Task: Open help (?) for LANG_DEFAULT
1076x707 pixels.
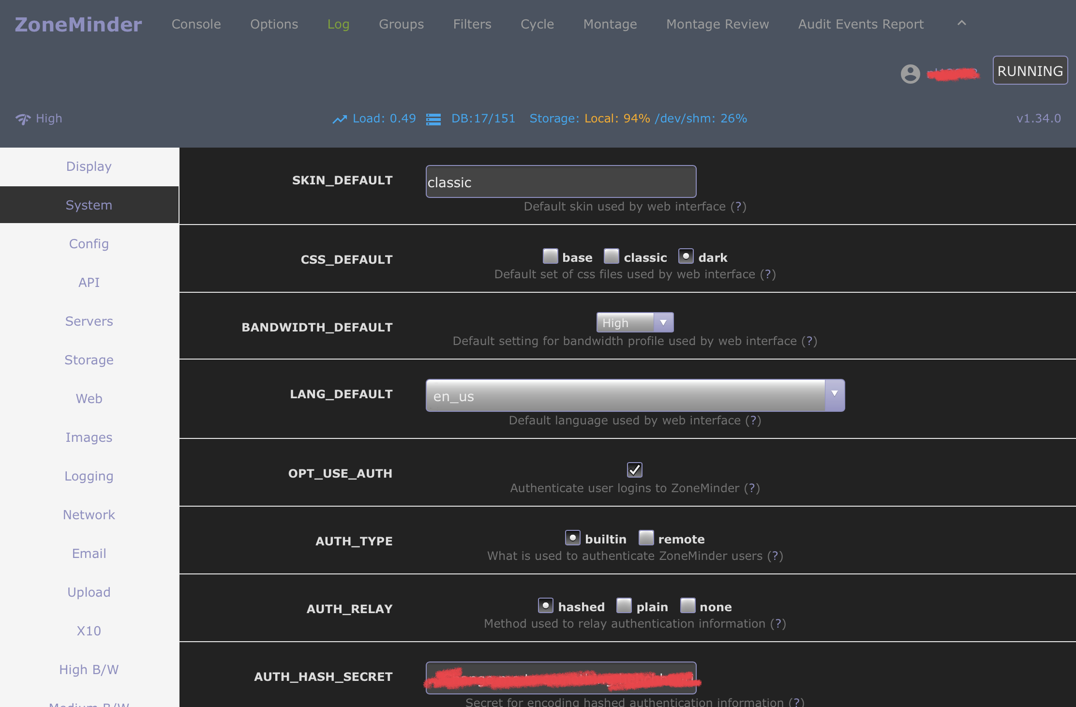Action: click(x=753, y=421)
